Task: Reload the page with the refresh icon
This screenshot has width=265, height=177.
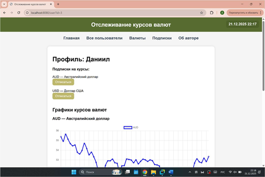Action: click(18, 13)
